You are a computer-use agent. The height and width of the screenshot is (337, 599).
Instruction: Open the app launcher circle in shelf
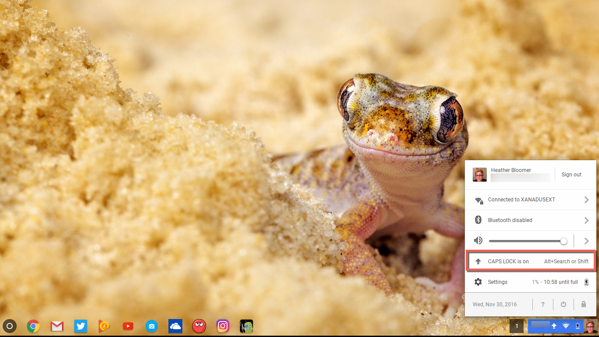coord(10,326)
